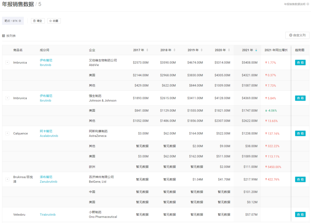The height and width of the screenshot is (223, 311).
Task: Select the 322.22% growth value
Action: point(272,146)
